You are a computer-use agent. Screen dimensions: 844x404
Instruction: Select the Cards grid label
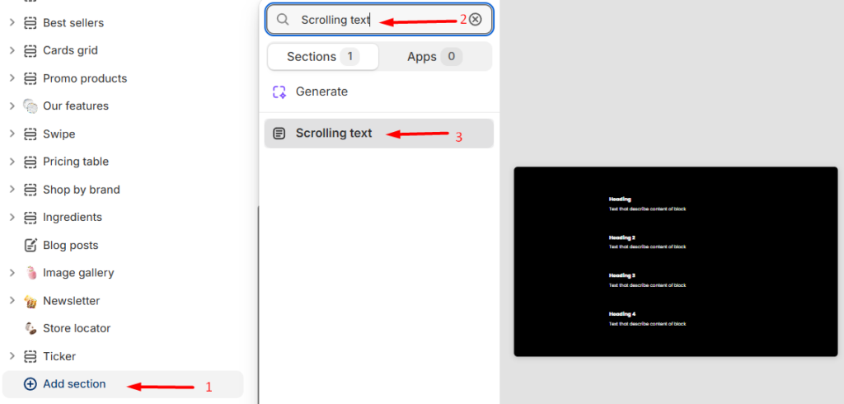click(71, 50)
